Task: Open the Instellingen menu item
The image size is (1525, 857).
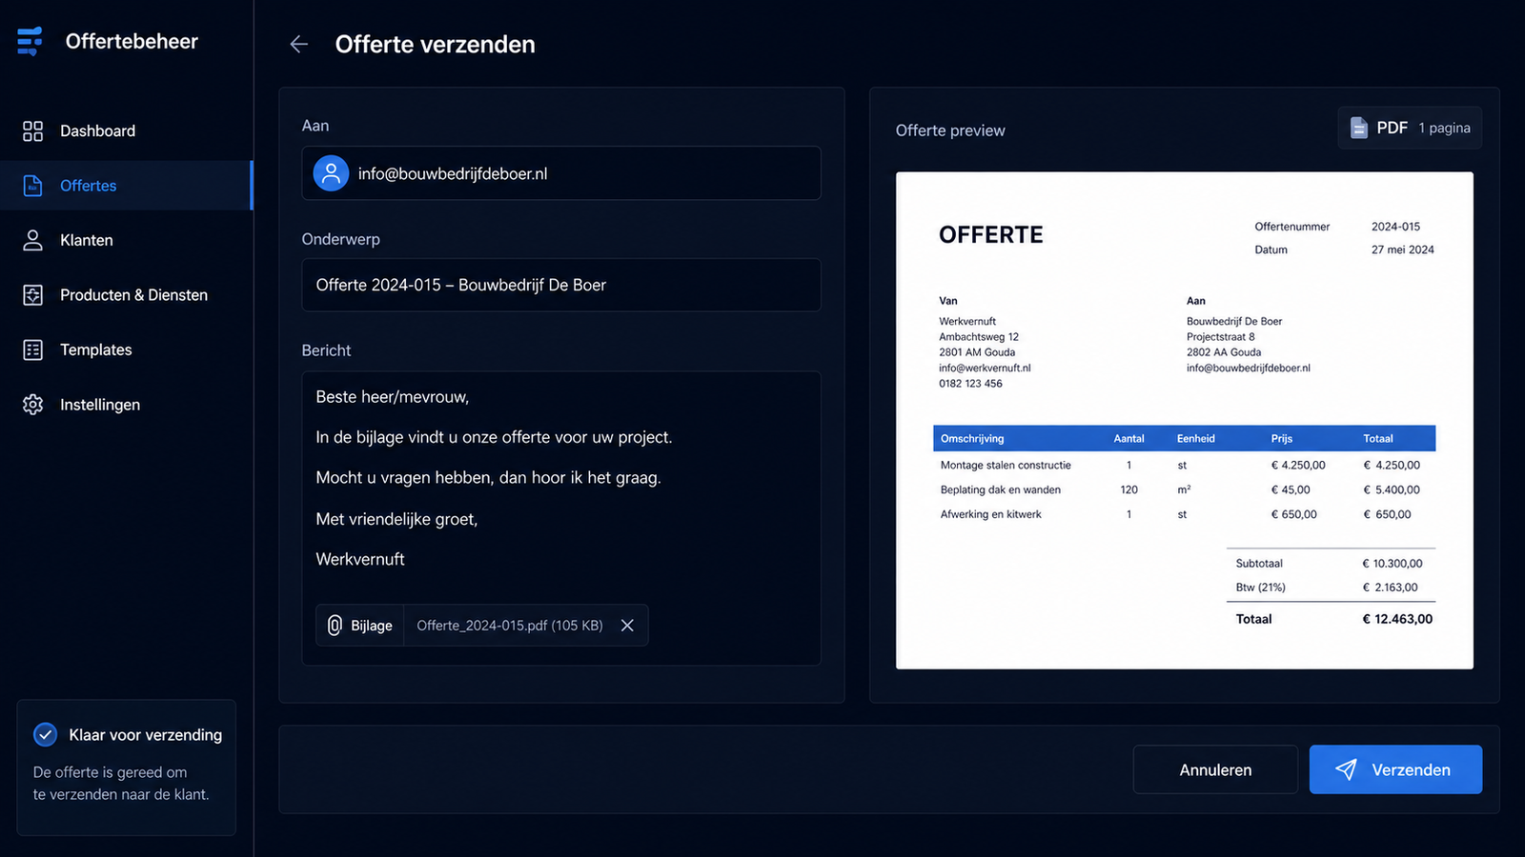Action: point(127,405)
